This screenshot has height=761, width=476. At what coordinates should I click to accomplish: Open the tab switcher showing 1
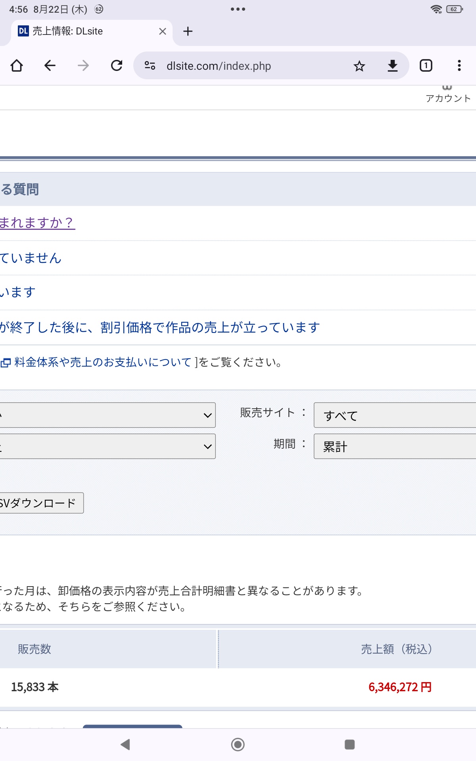click(426, 65)
